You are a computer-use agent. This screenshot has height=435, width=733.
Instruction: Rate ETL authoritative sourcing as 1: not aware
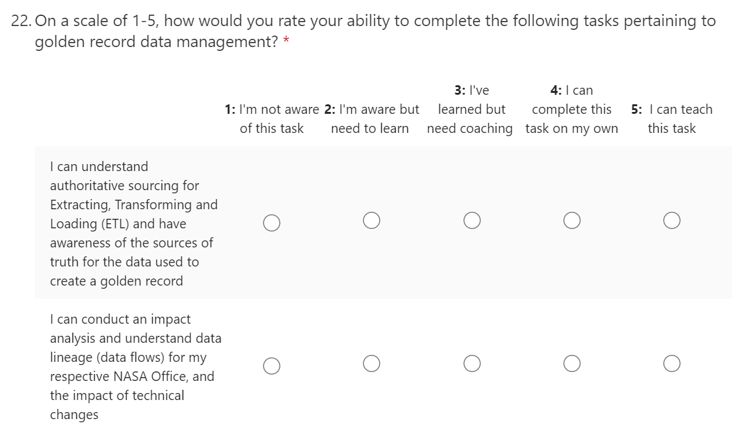[x=272, y=222]
